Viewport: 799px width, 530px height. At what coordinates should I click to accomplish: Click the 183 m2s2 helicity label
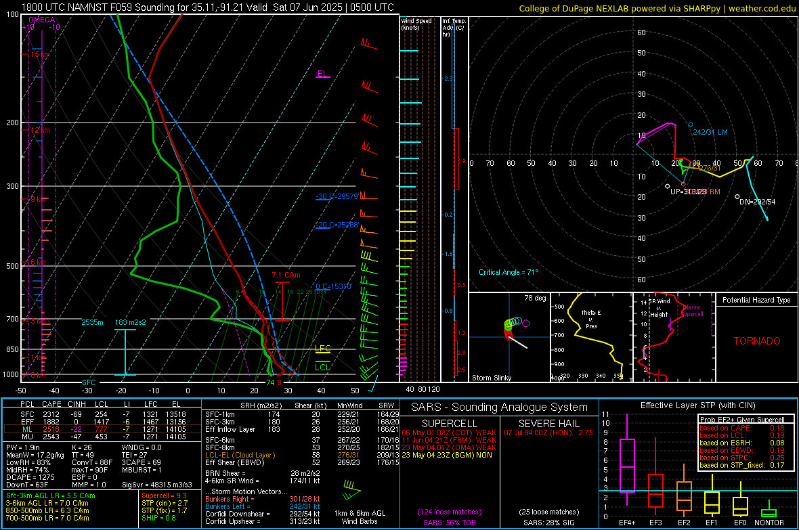click(x=131, y=322)
